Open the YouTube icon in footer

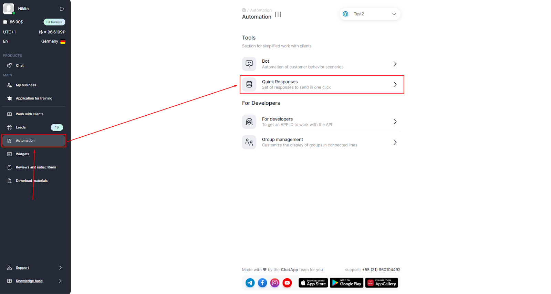287,283
